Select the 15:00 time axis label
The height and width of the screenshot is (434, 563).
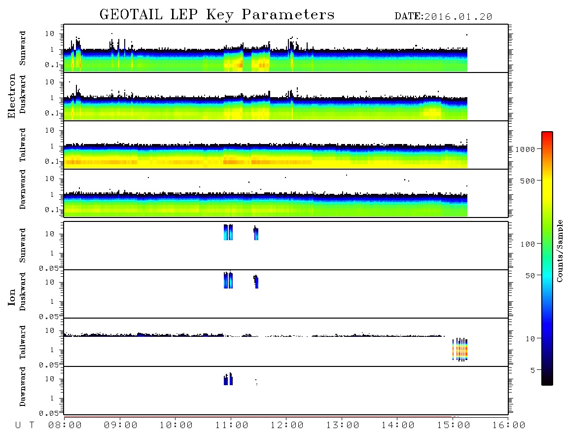[454, 425]
